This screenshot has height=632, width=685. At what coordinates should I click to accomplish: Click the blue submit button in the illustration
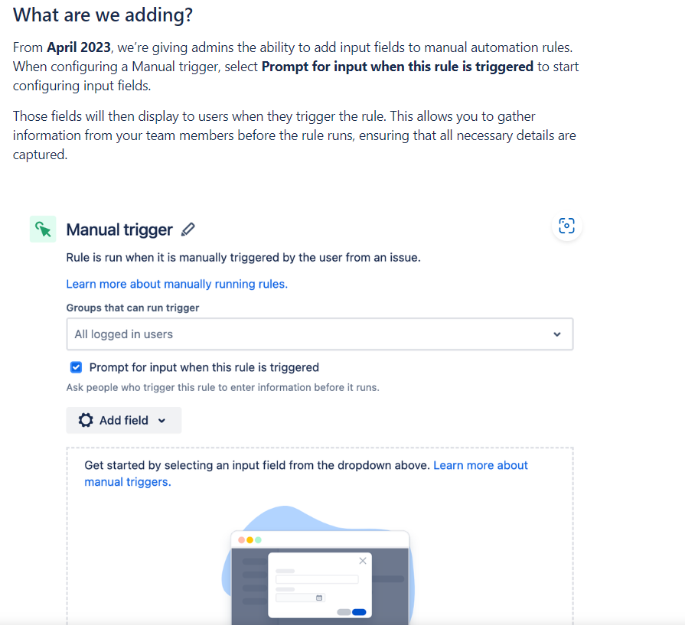(358, 612)
